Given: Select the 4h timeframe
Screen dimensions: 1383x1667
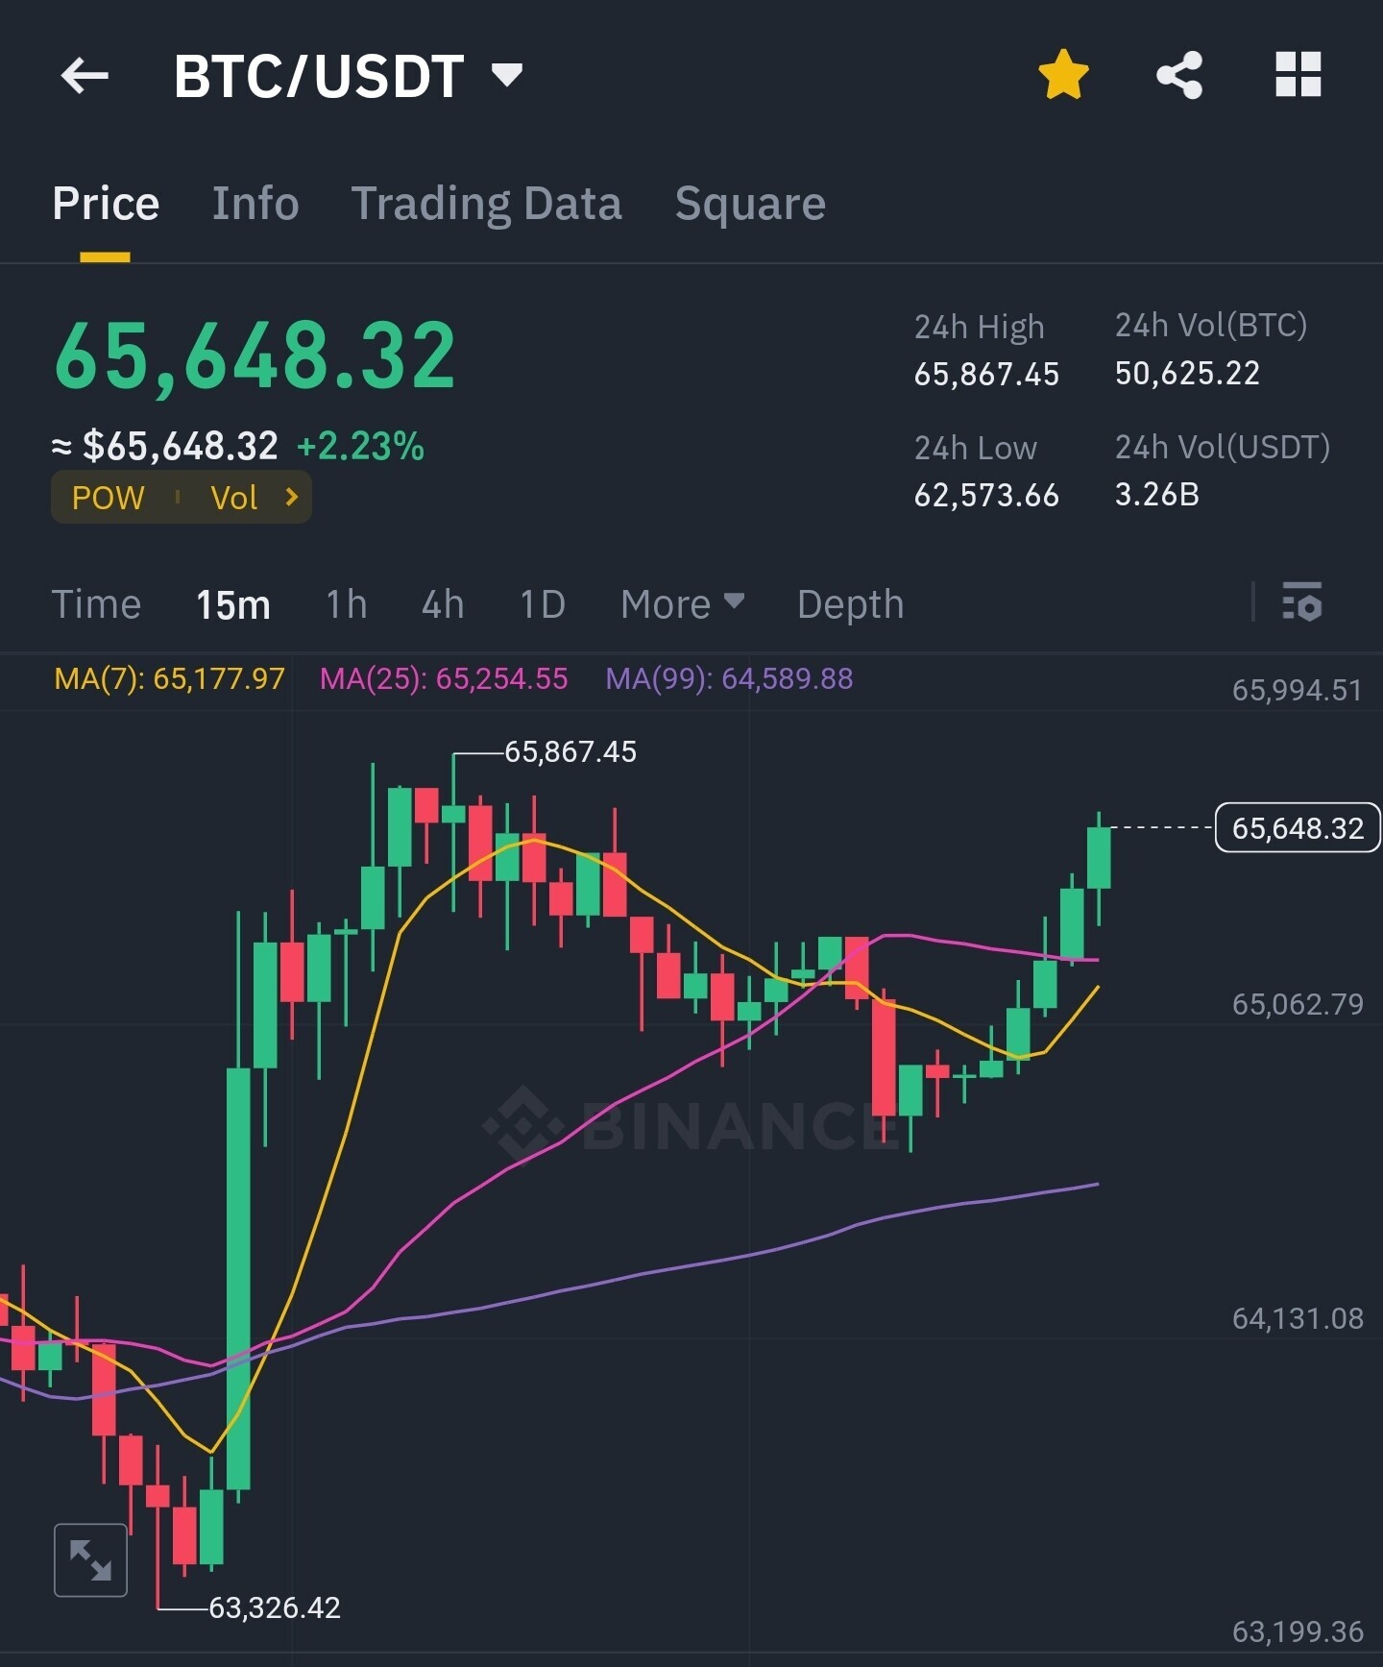Looking at the screenshot, I should (443, 604).
